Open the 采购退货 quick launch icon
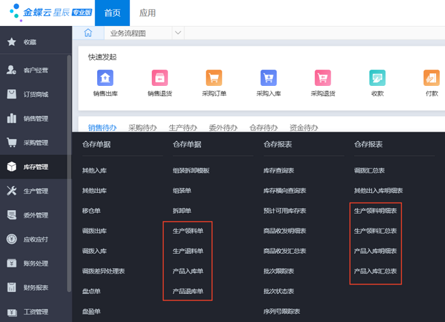The image size is (445, 322). [x=323, y=78]
